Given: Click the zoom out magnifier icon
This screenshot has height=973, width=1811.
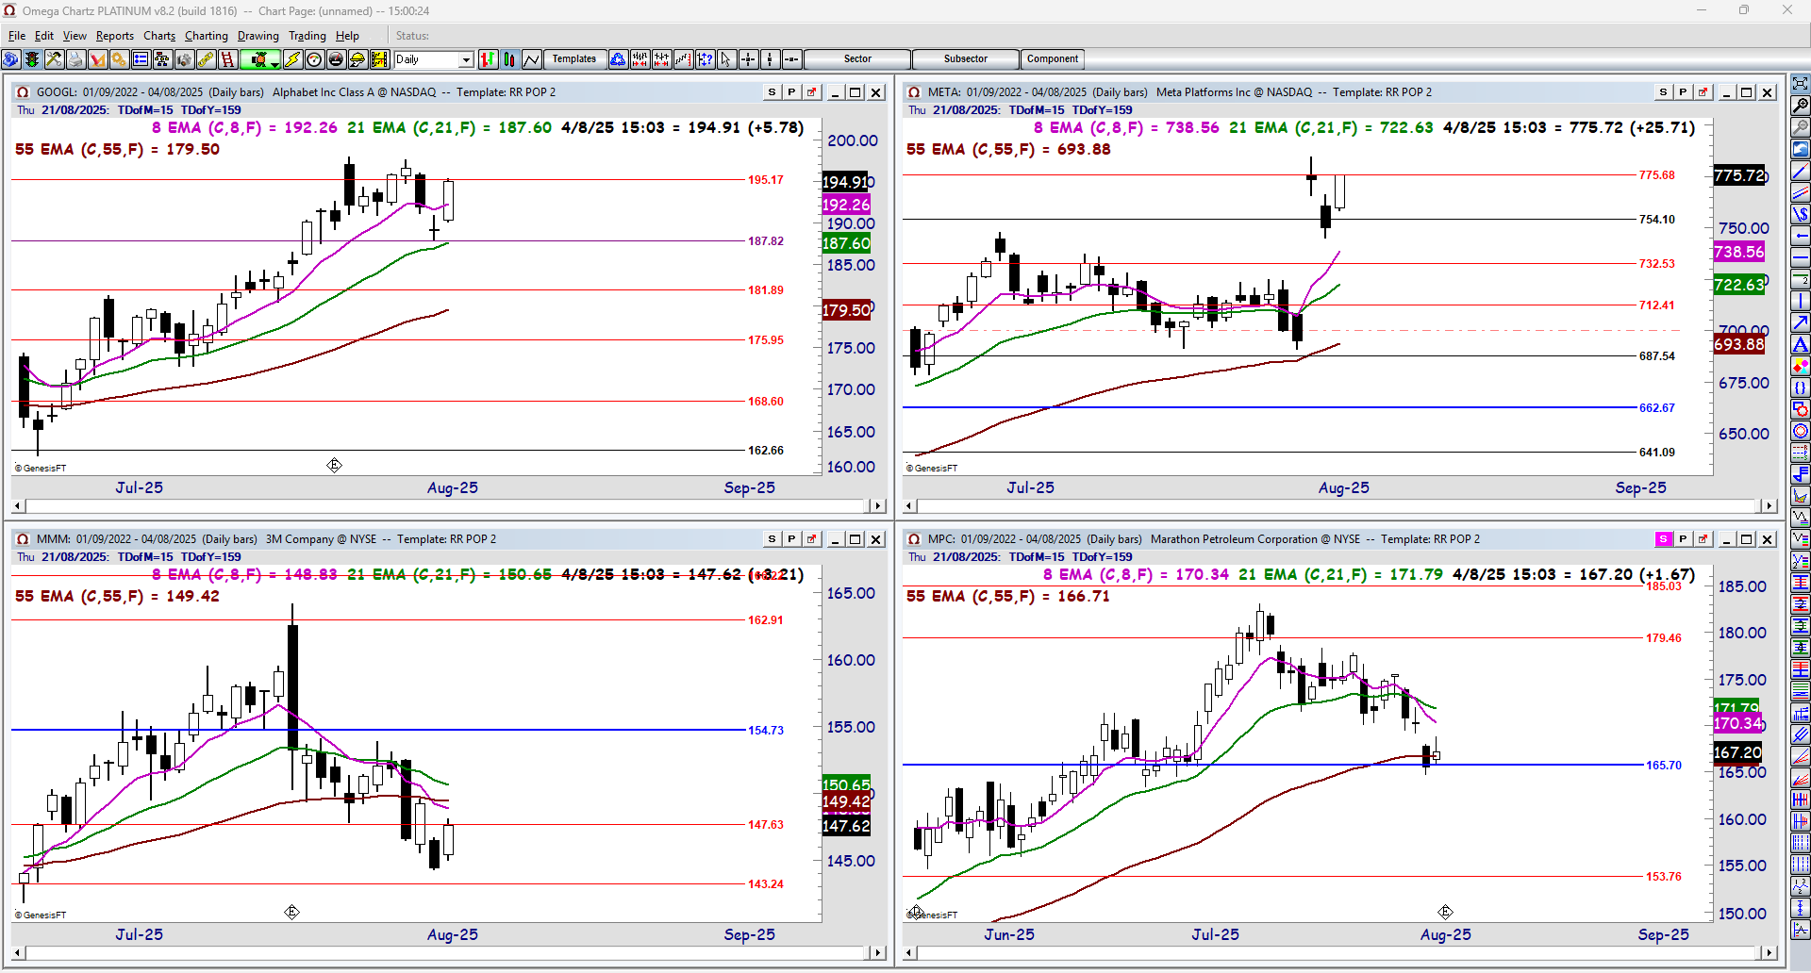Looking at the screenshot, I should point(1801,127).
